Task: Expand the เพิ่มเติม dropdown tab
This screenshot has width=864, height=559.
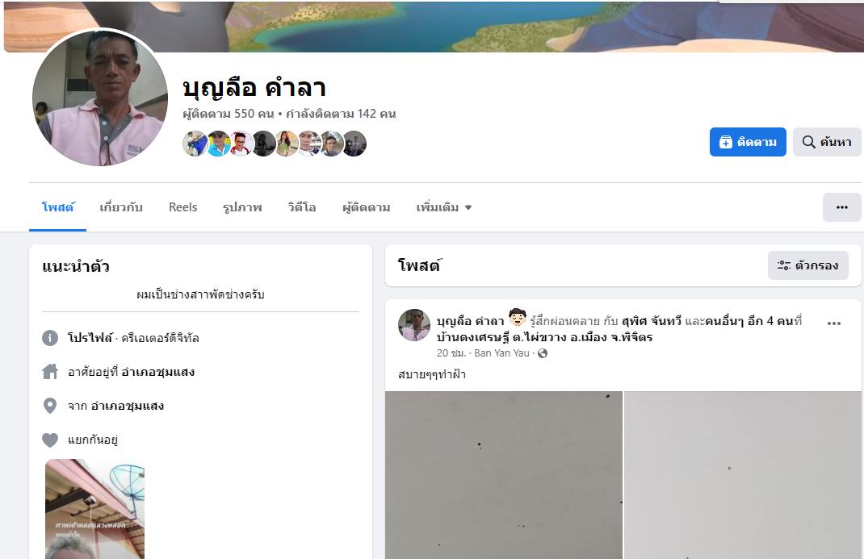Action: coord(443,207)
